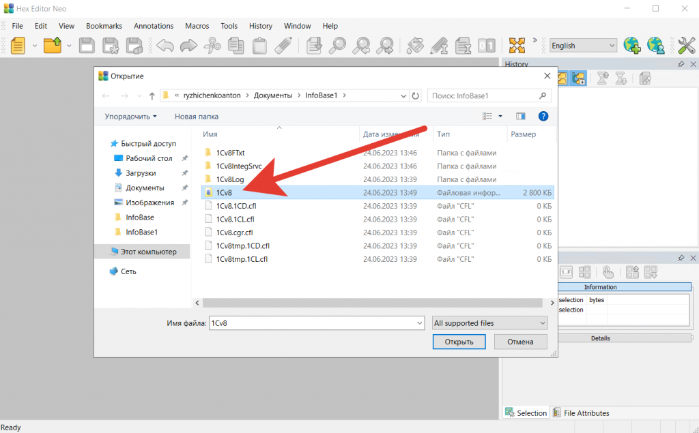The height and width of the screenshot is (433, 699).
Task: Click the Save floppy disk icon
Action: click(87, 46)
